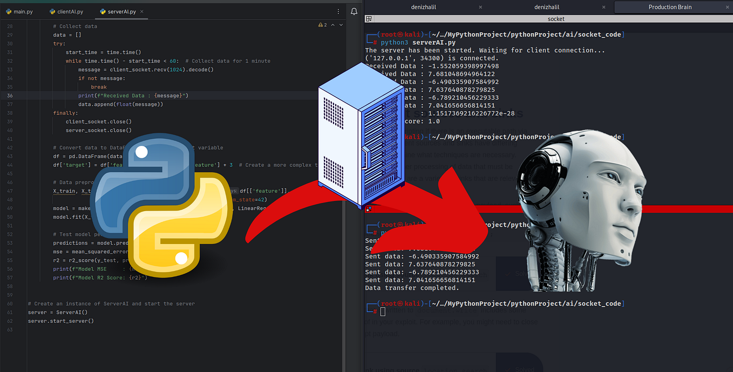The image size is (733, 372).
Task: Click the '# Collect data' comment line
Action: coord(75,26)
